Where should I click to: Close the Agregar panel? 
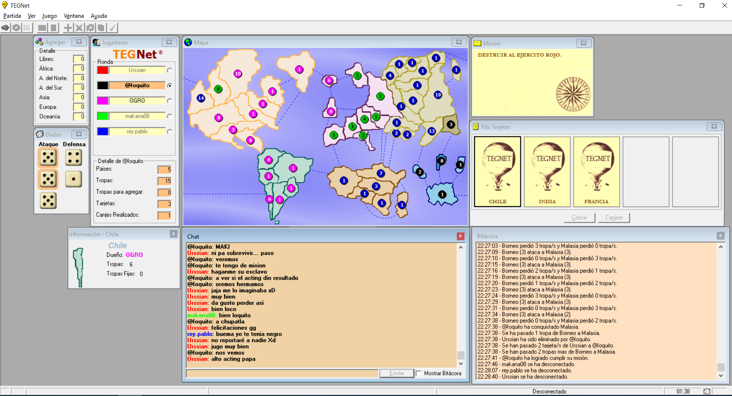point(79,42)
